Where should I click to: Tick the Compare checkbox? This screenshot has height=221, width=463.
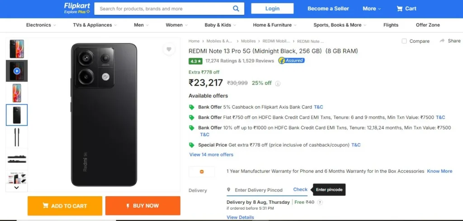[x=404, y=41]
